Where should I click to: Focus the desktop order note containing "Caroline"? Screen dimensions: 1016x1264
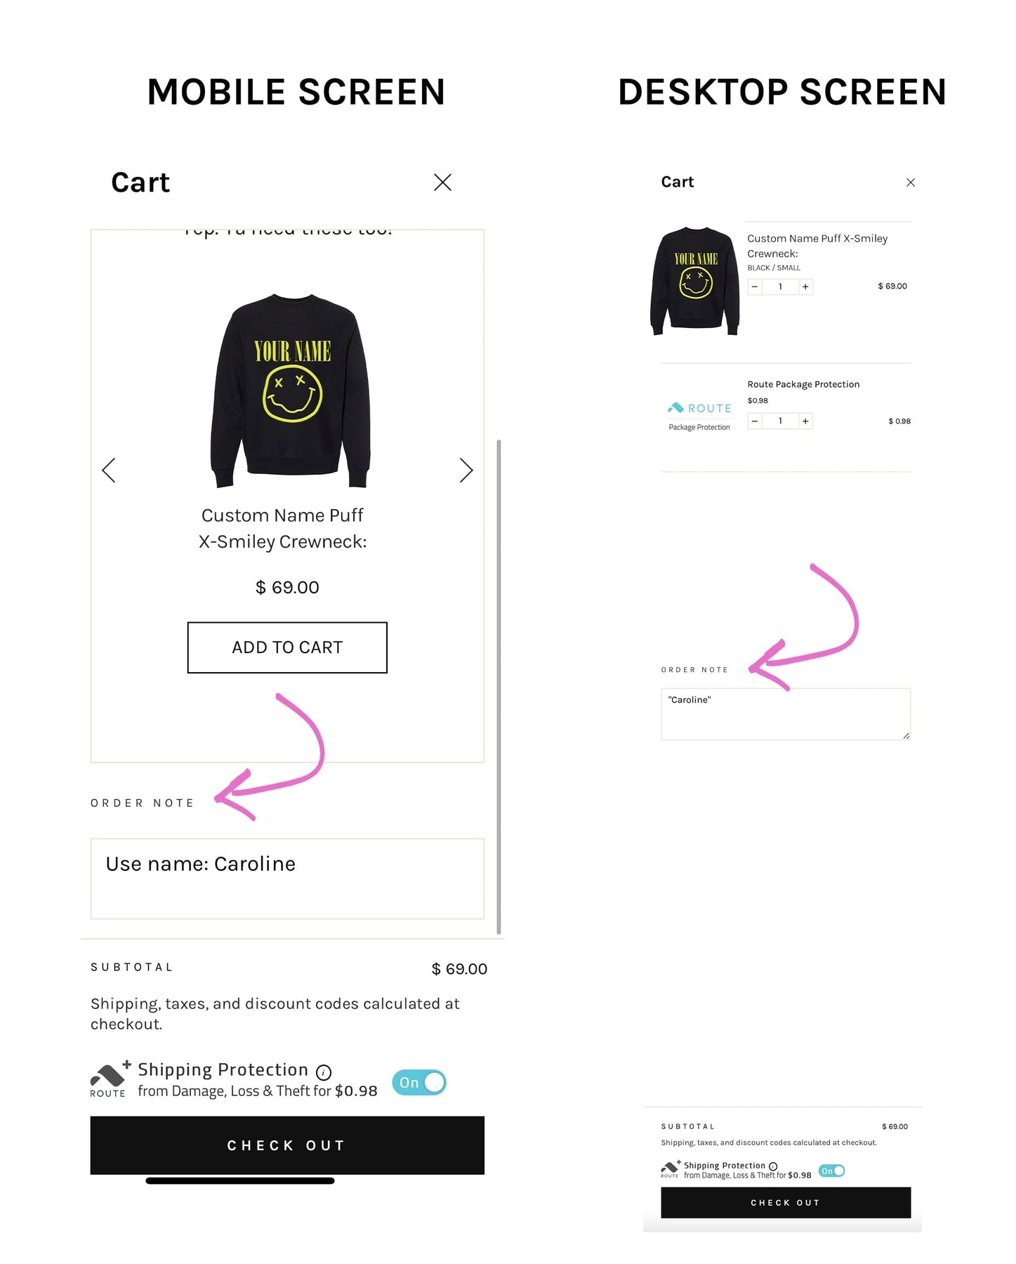point(786,714)
